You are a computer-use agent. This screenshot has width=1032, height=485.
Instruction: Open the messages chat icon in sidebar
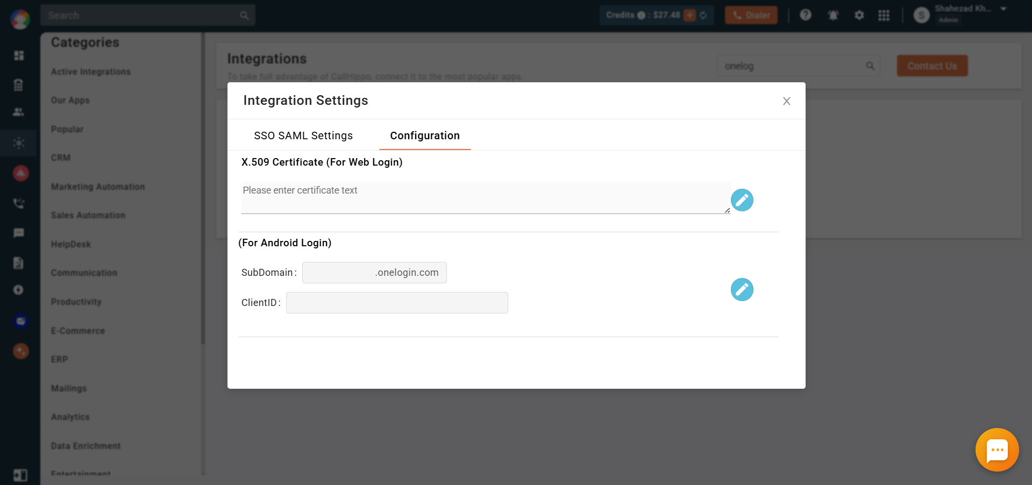[x=19, y=233]
